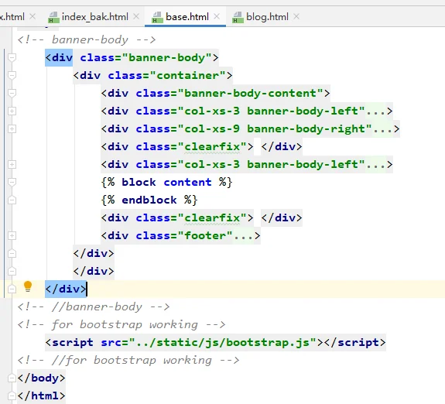Click the banner-body-content class value

tap(250, 94)
